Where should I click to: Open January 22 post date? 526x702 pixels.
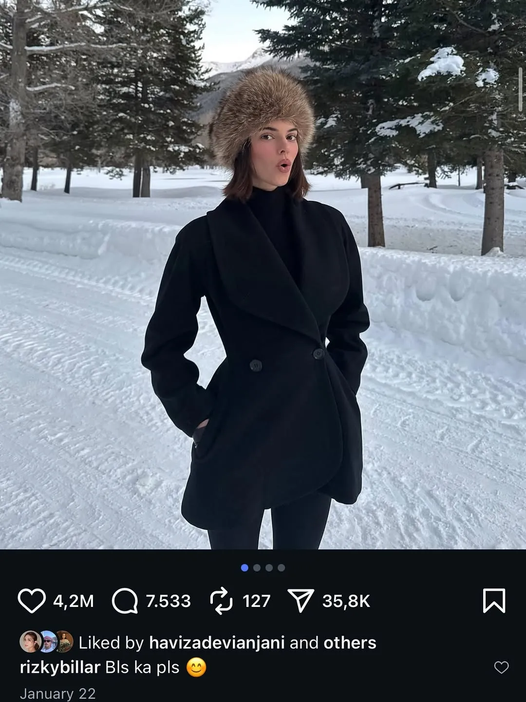(x=57, y=693)
